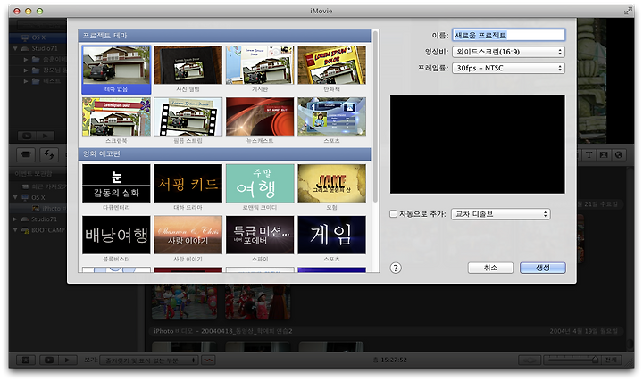The width and height of the screenshot is (643, 381).
Task: Click the bottom toolbar play button
Action: 67,360
